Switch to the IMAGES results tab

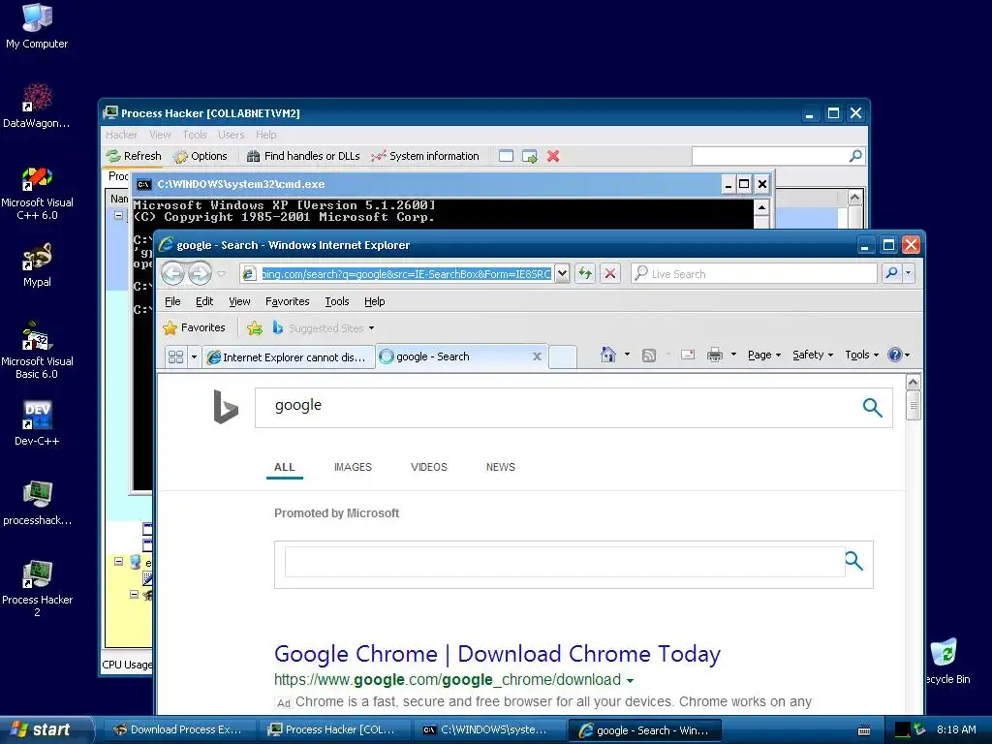(353, 467)
